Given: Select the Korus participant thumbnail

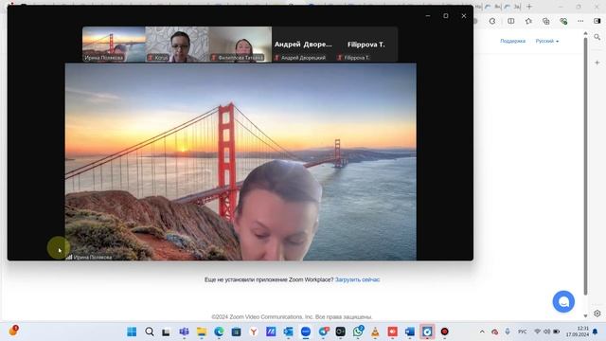Looking at the screenshot, I should [x=177, y=45].
